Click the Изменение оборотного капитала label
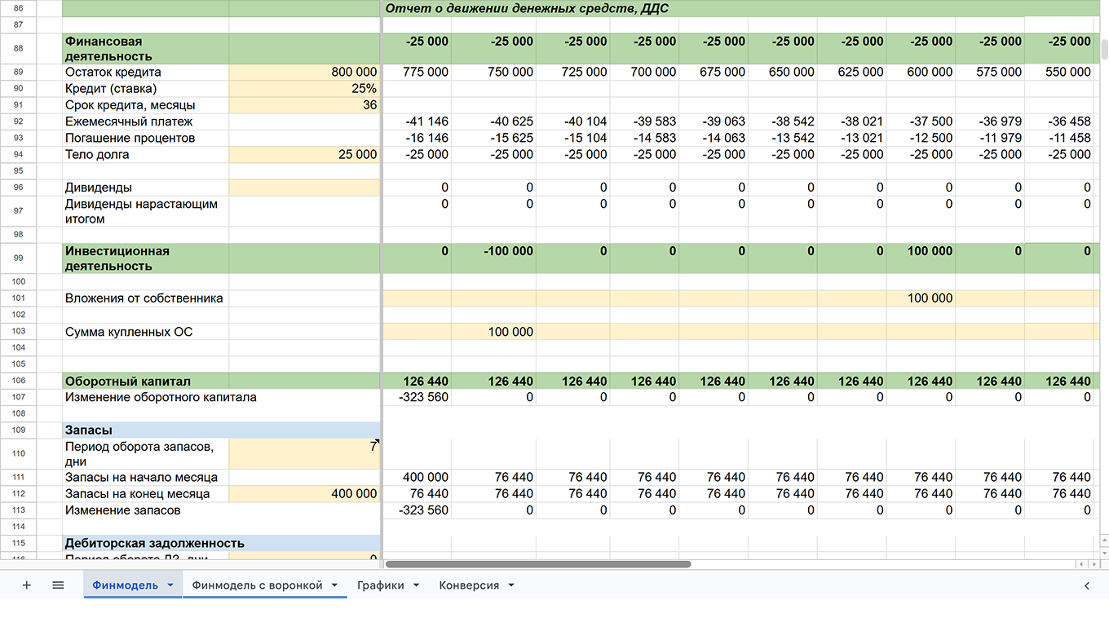Viewport: 1109px width, 640px height. pyautogui.click(x=161, y=397)
